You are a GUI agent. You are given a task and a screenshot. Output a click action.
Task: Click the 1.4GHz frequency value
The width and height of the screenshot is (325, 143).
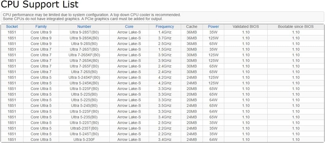(x=165, y=32)
